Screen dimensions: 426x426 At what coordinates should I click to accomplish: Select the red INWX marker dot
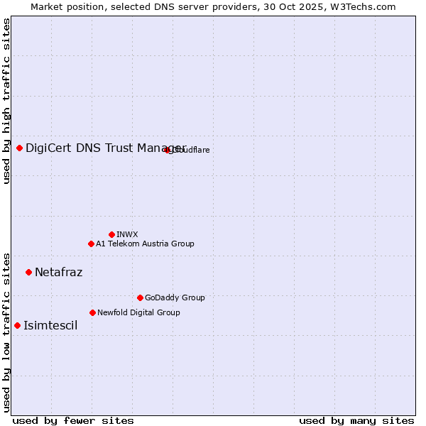[x=111, y=234]
